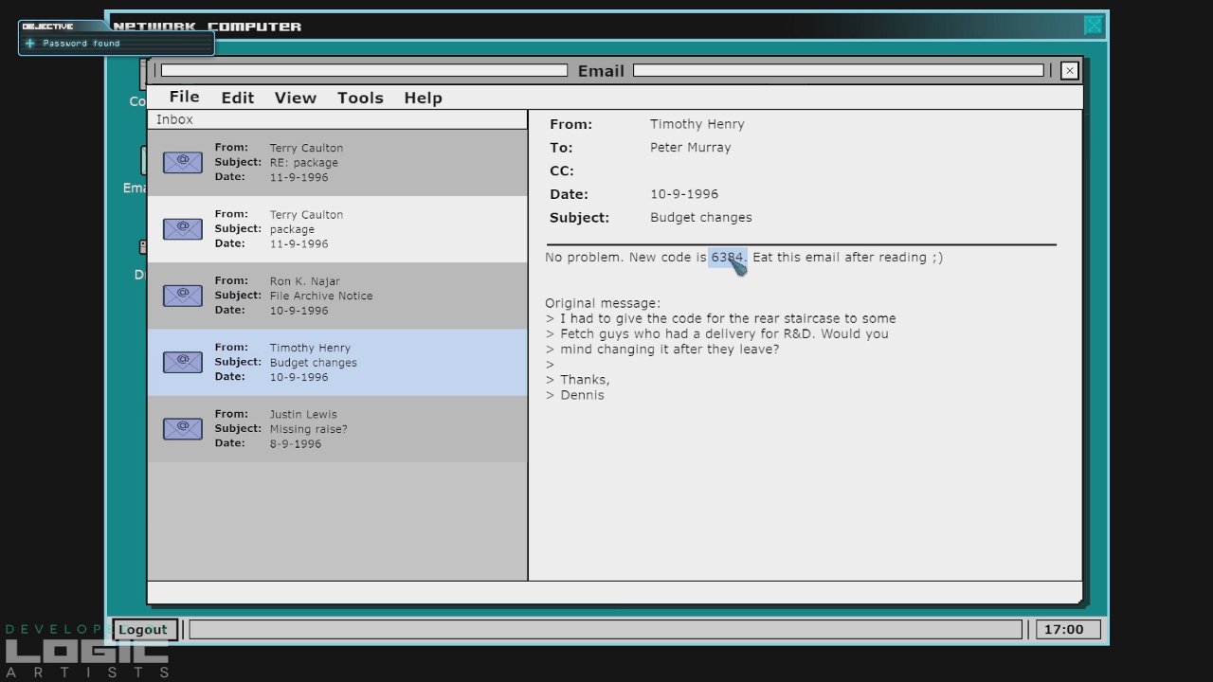Open the Help menu
Viewport: 1213px width, 682px height.
point(423,99)
